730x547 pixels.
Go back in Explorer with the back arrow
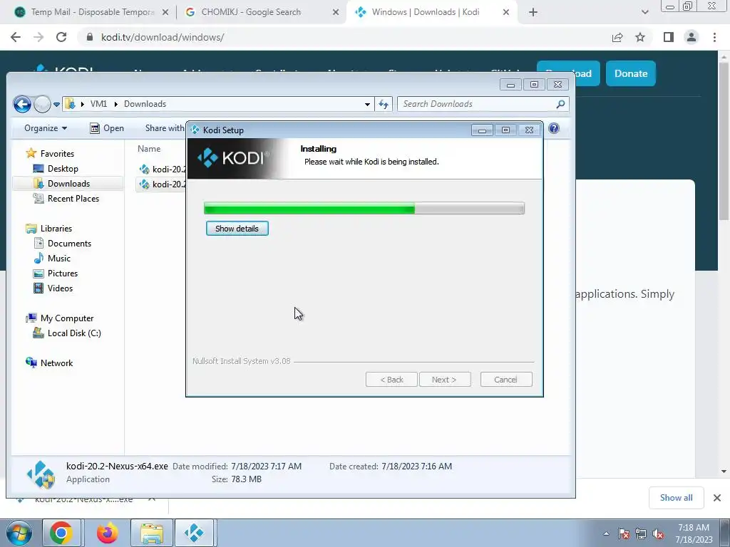coord(22,104)
